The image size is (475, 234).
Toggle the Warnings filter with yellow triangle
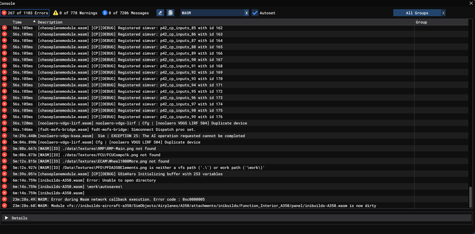click(75, 13)
